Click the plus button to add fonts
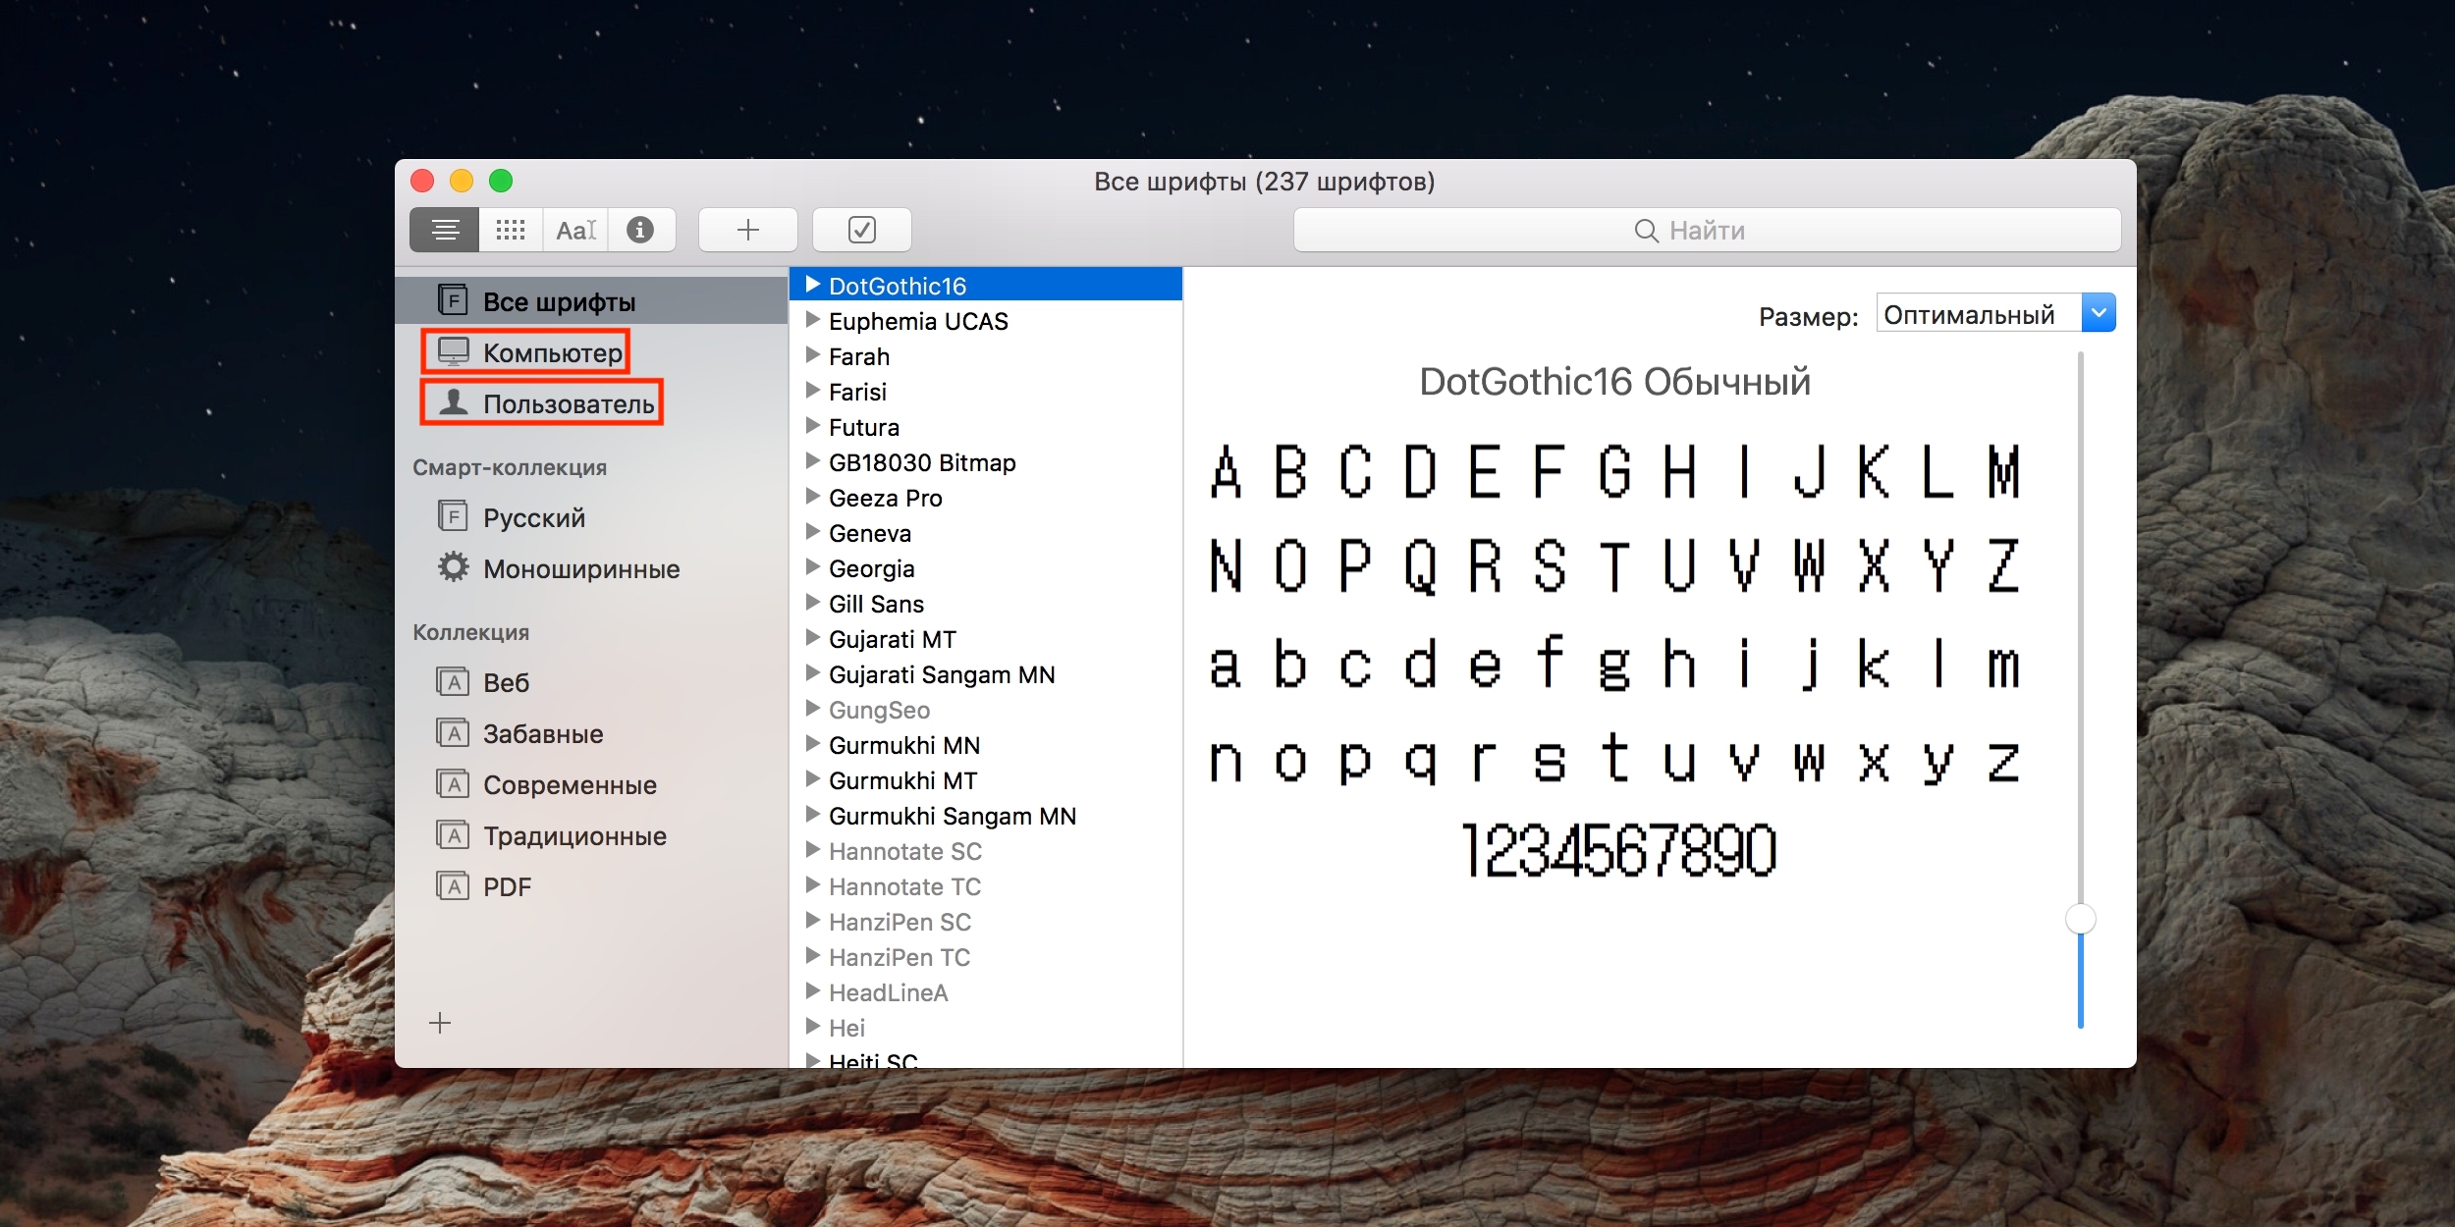This screenshot has height=1227, width=2455. 748,230
